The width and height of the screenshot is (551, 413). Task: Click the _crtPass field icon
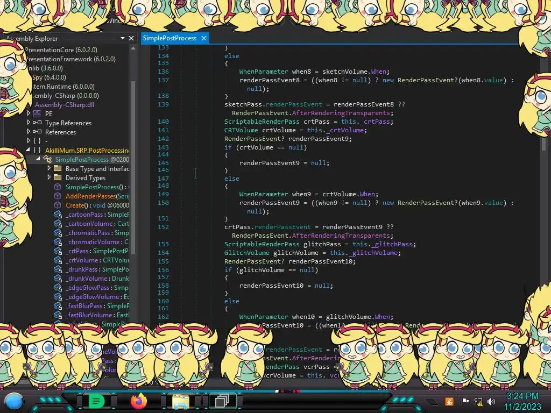point(58,251)
